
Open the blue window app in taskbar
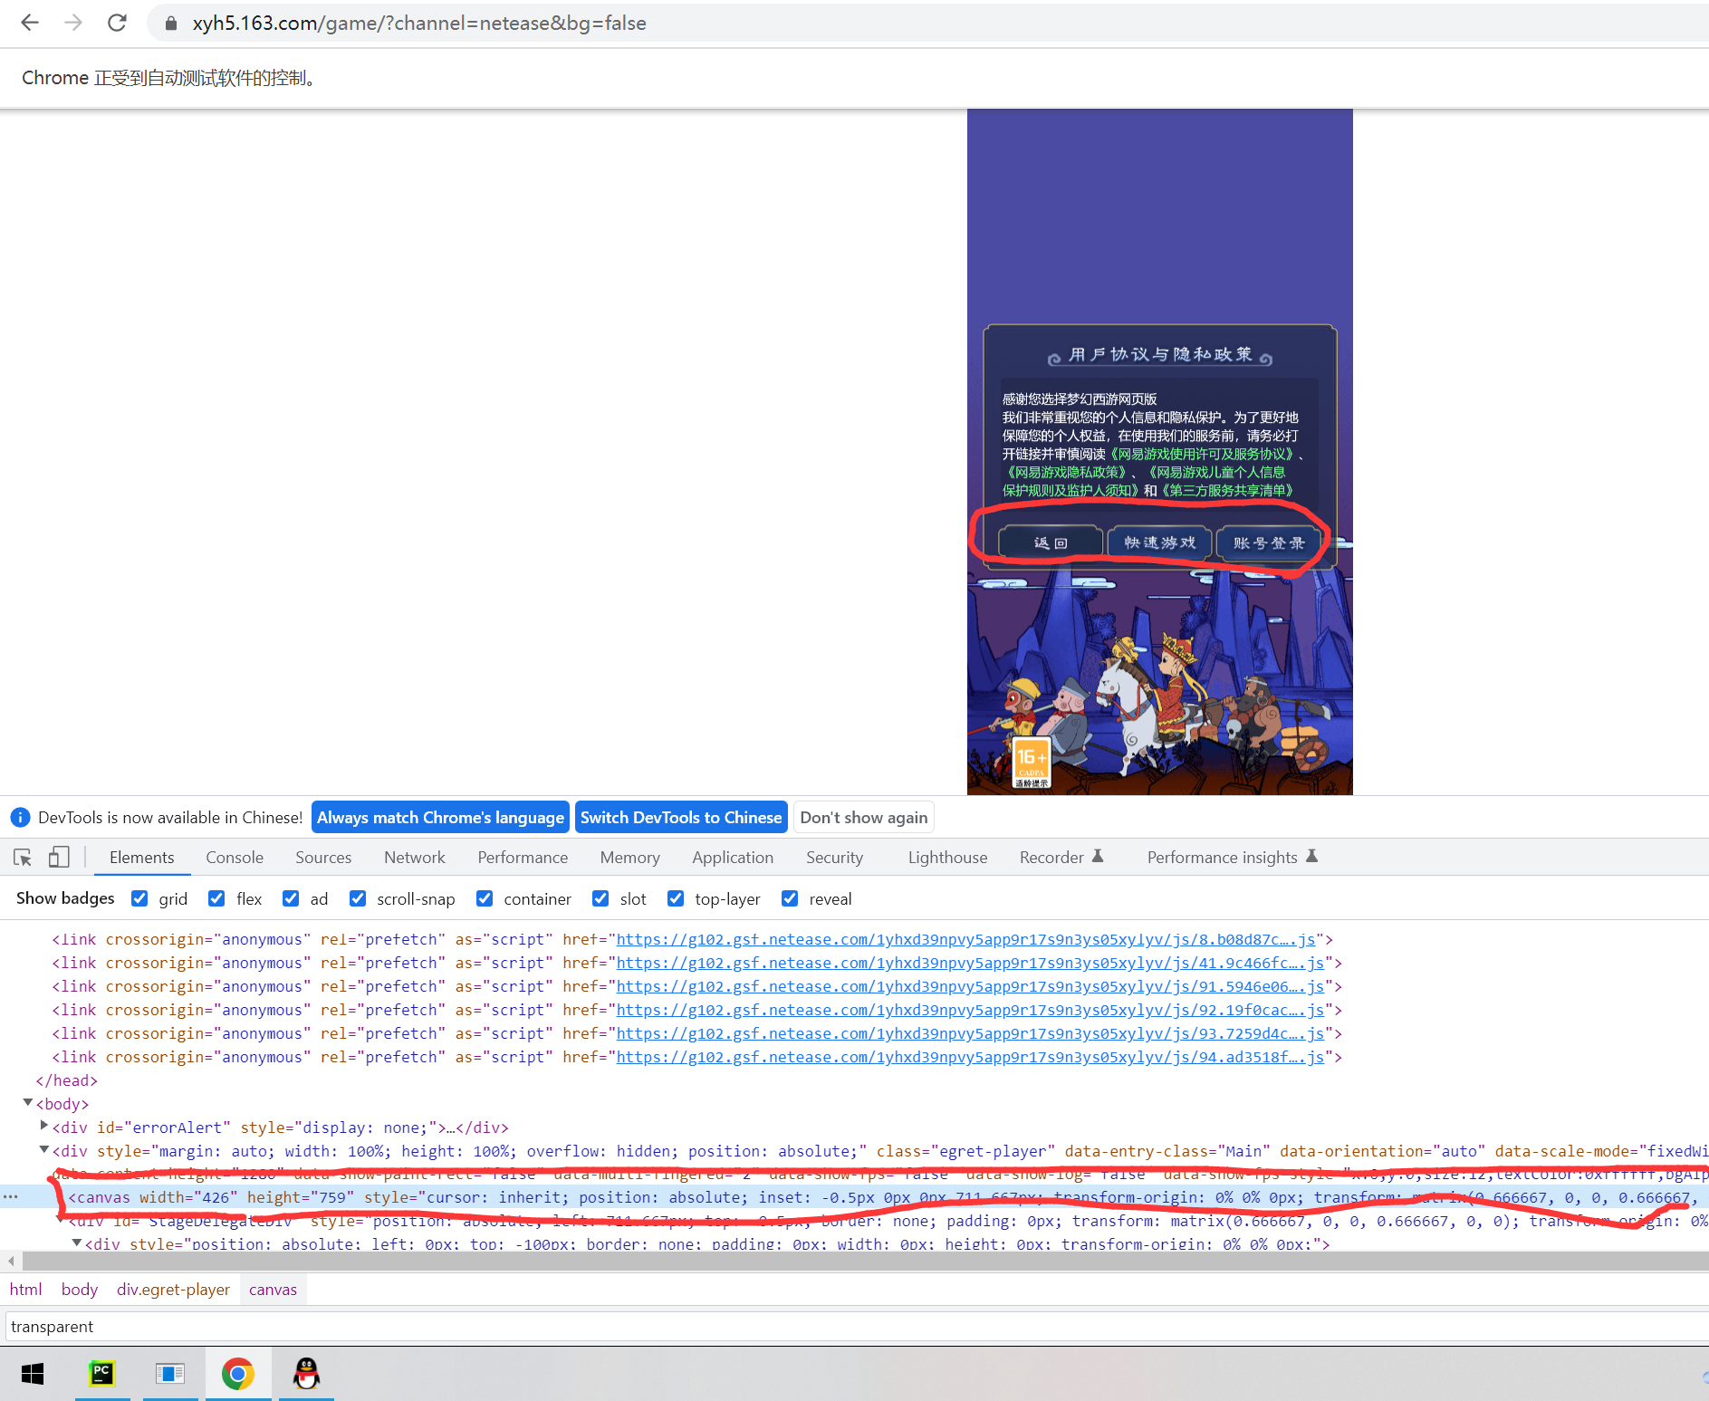click(x=170, y=1374)
